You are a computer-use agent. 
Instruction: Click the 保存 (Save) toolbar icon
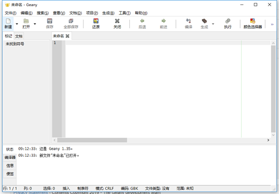[50, 21]
